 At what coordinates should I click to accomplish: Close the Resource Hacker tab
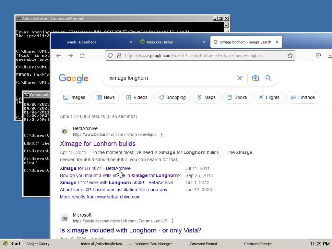pos(204,42)
